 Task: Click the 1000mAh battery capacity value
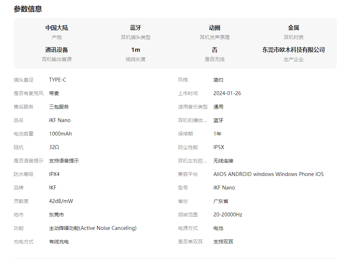point(60,134)
